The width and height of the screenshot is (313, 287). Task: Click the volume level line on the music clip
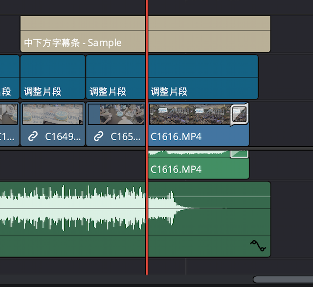[x=220, y=196]
